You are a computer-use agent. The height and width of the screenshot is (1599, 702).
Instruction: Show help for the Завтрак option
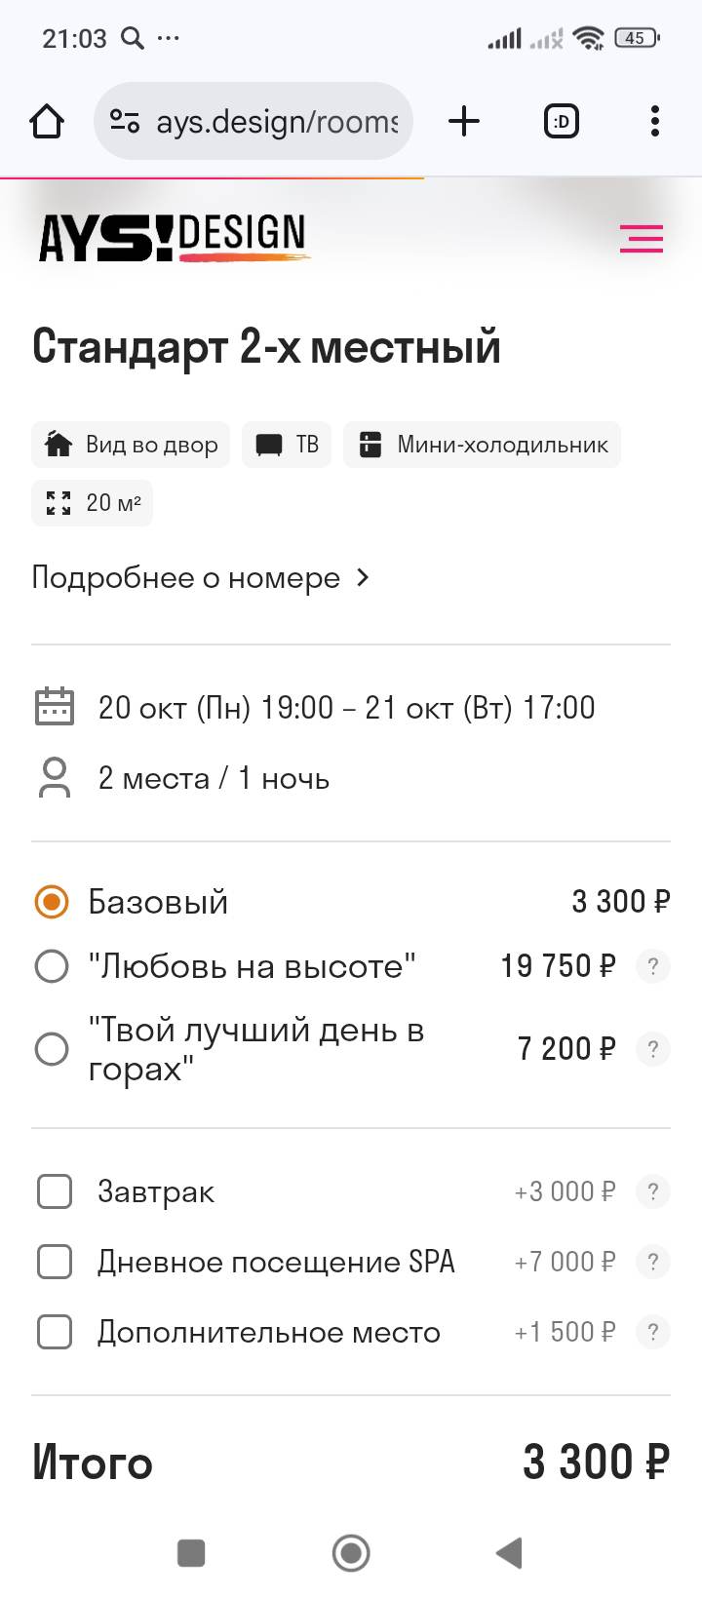(x=652, y=1191)
